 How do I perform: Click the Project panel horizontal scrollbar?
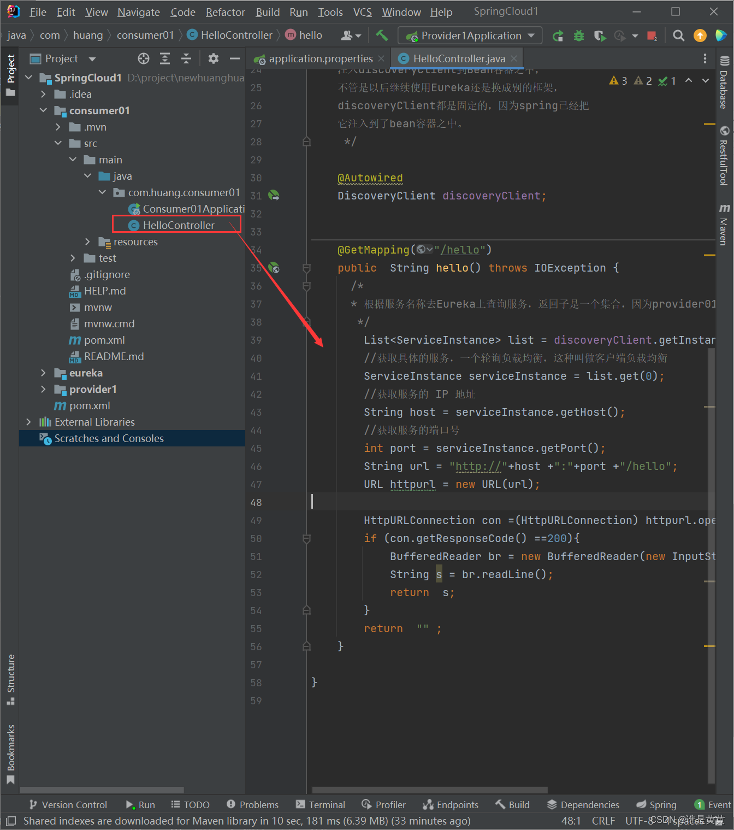(102, 790)
